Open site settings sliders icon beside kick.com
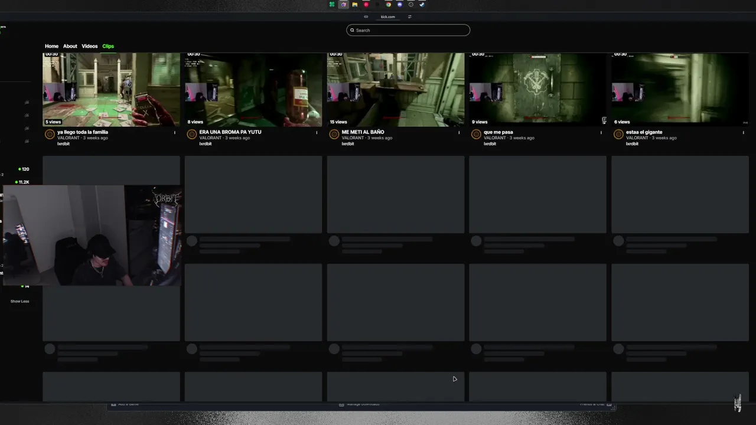 410,17
